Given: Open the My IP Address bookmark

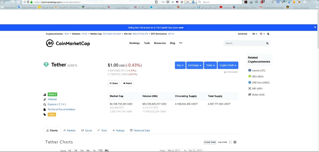Looking at the screenshot, I should (x=245, y=7).
